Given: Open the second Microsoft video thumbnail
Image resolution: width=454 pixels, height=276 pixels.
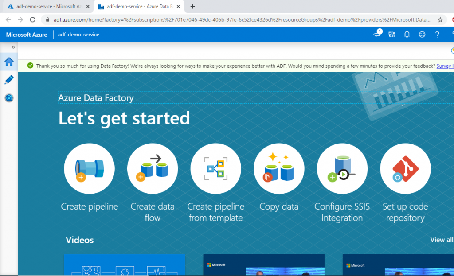Looking at the screenshot, I should (264, 265).
